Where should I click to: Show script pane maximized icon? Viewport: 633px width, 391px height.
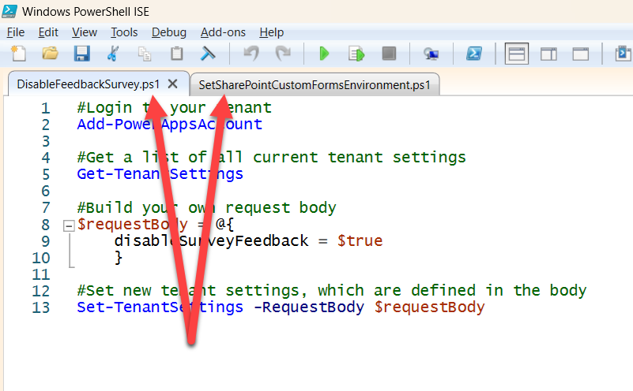[x=581, y=54]
